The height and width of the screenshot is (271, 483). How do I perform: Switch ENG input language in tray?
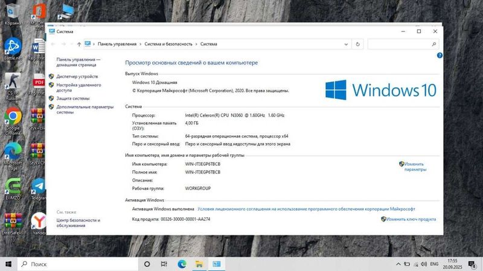coord(434,264)
